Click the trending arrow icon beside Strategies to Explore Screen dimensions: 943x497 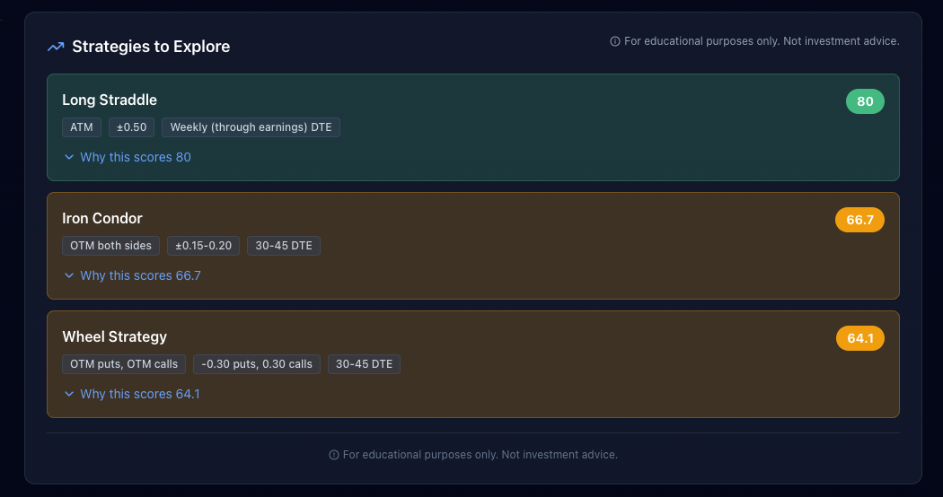tap(56, 47)
